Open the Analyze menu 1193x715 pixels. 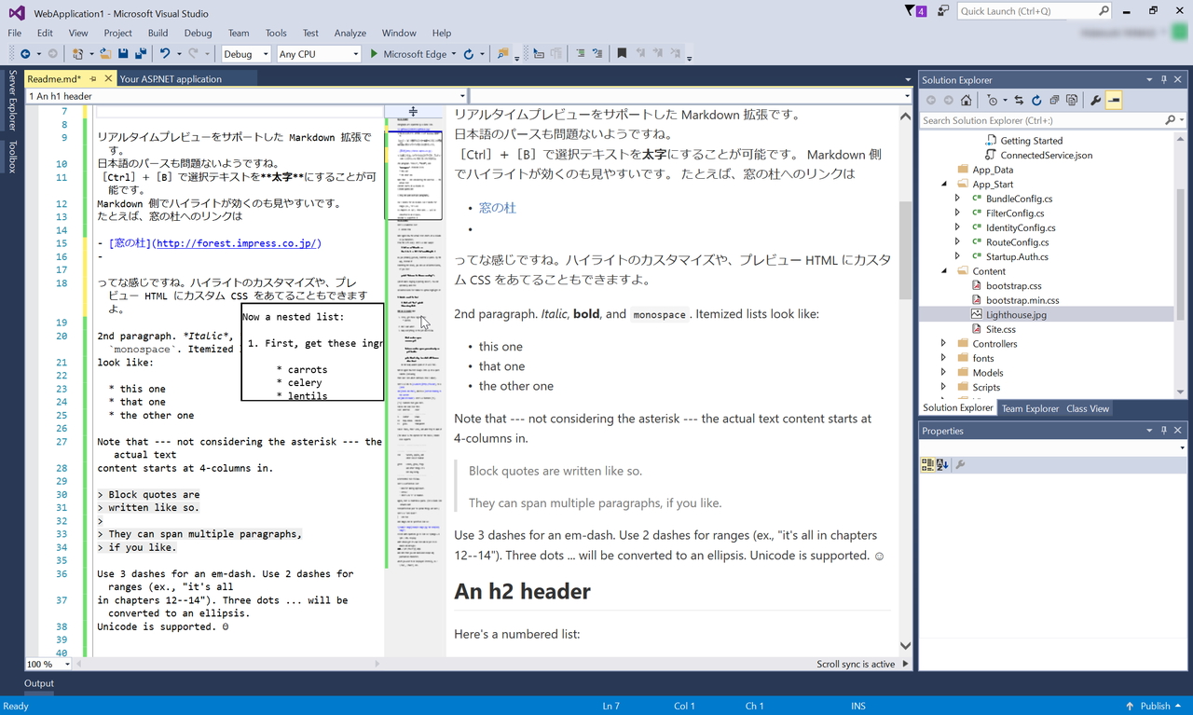[x=350, y=33]
